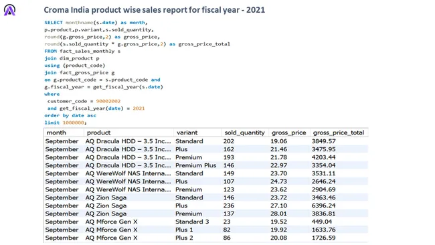Click AQ Mforce Gen X in the 449.04 row
The image size is (435, 245).
click(111, 222)
